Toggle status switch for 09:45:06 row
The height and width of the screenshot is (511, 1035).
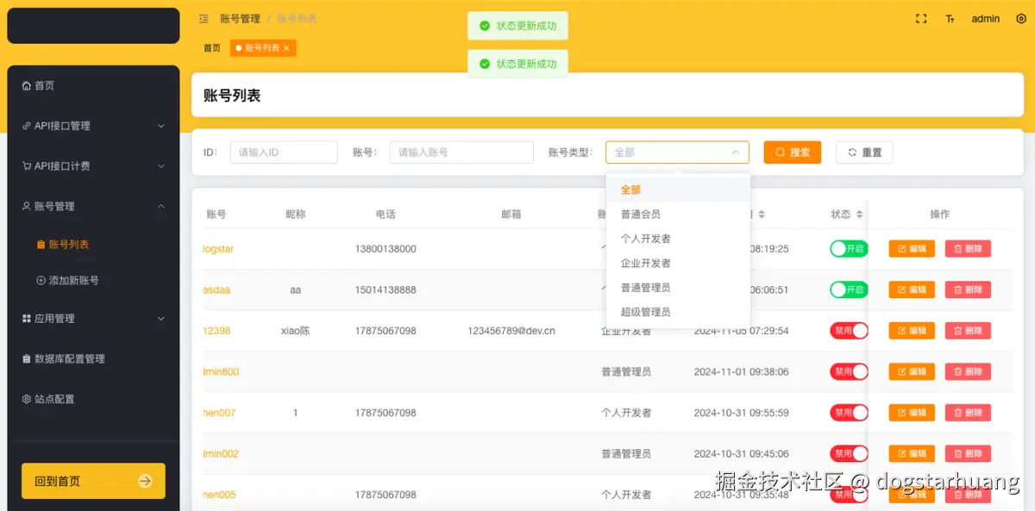849,453
